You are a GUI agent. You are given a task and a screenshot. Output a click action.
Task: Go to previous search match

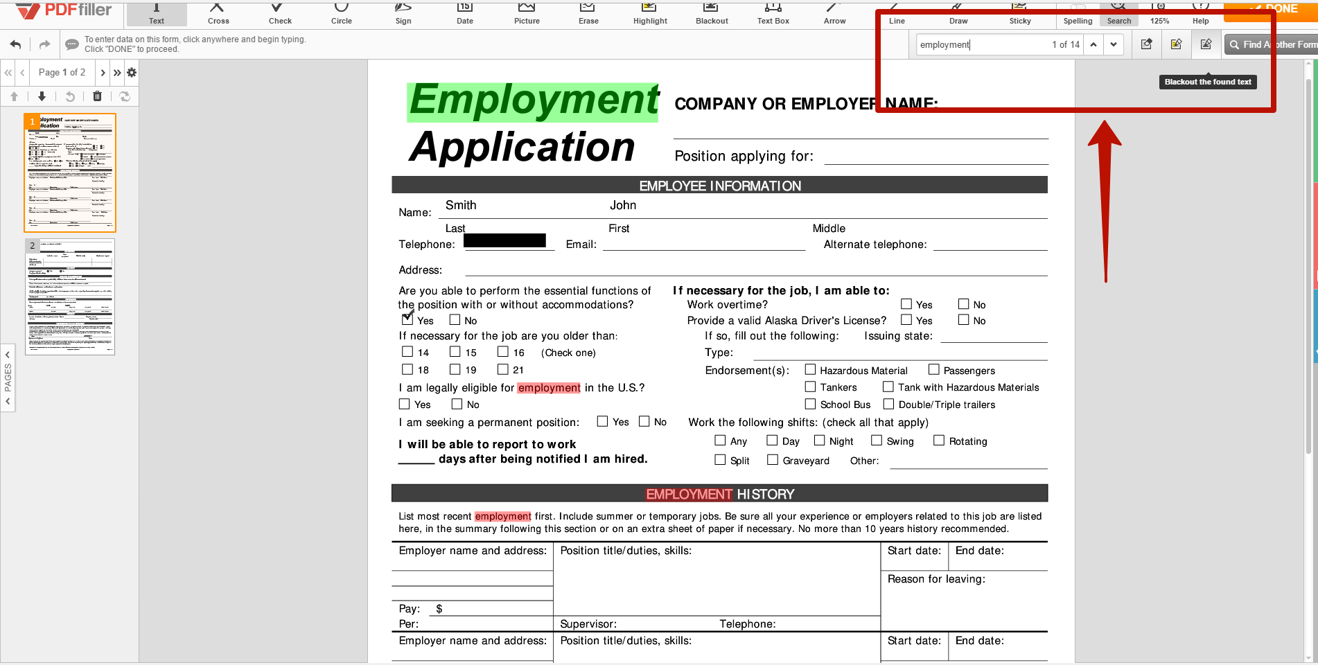(x=1093, y=44)
